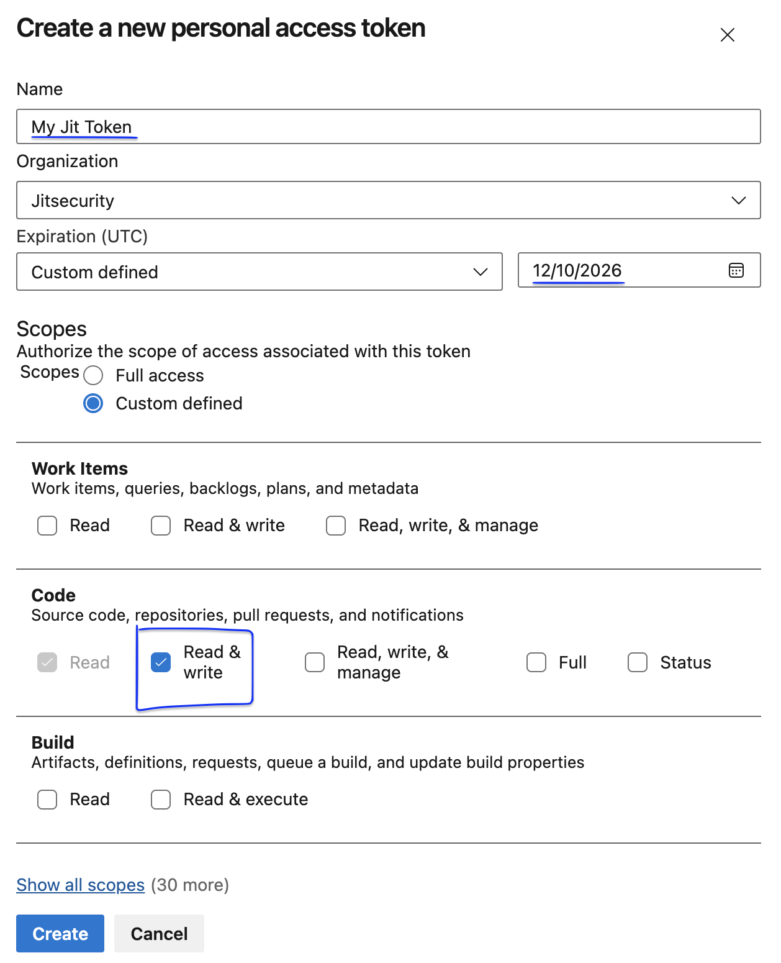Check Build Read & execute checkbox
781x963 pixels.
[x=161, y=800]
